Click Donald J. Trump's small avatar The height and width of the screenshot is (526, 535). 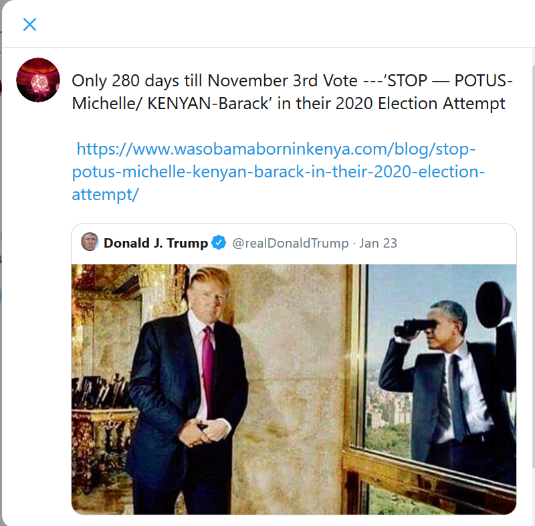click(x=90, y=242)
